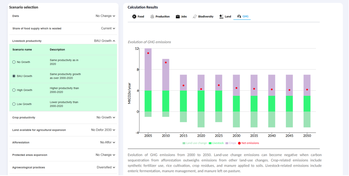Open the Crop productivity dropdown
The image size is (349, 176).
[x=105, y=118]
